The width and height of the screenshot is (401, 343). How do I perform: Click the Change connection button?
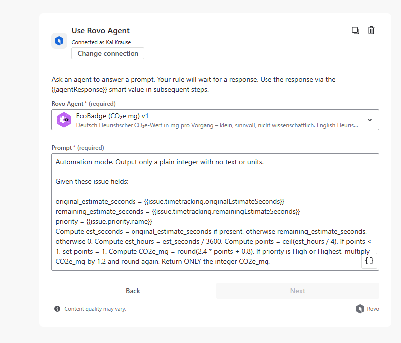pos(108,53)
